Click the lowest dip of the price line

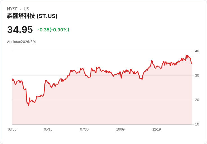[x=29, y=106]
